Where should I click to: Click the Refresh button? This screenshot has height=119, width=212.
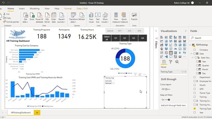tap(81, 17)
